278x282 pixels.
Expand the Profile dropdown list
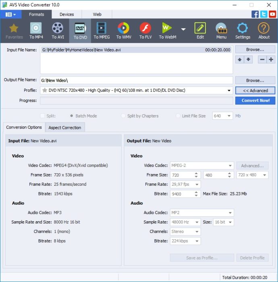click(229, 91)
